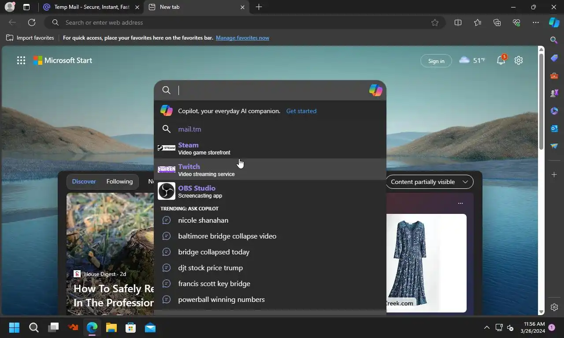Show hidden system tray icons chevron
Image resolution: width=564 pixels, height=338 pixels.
486,327
